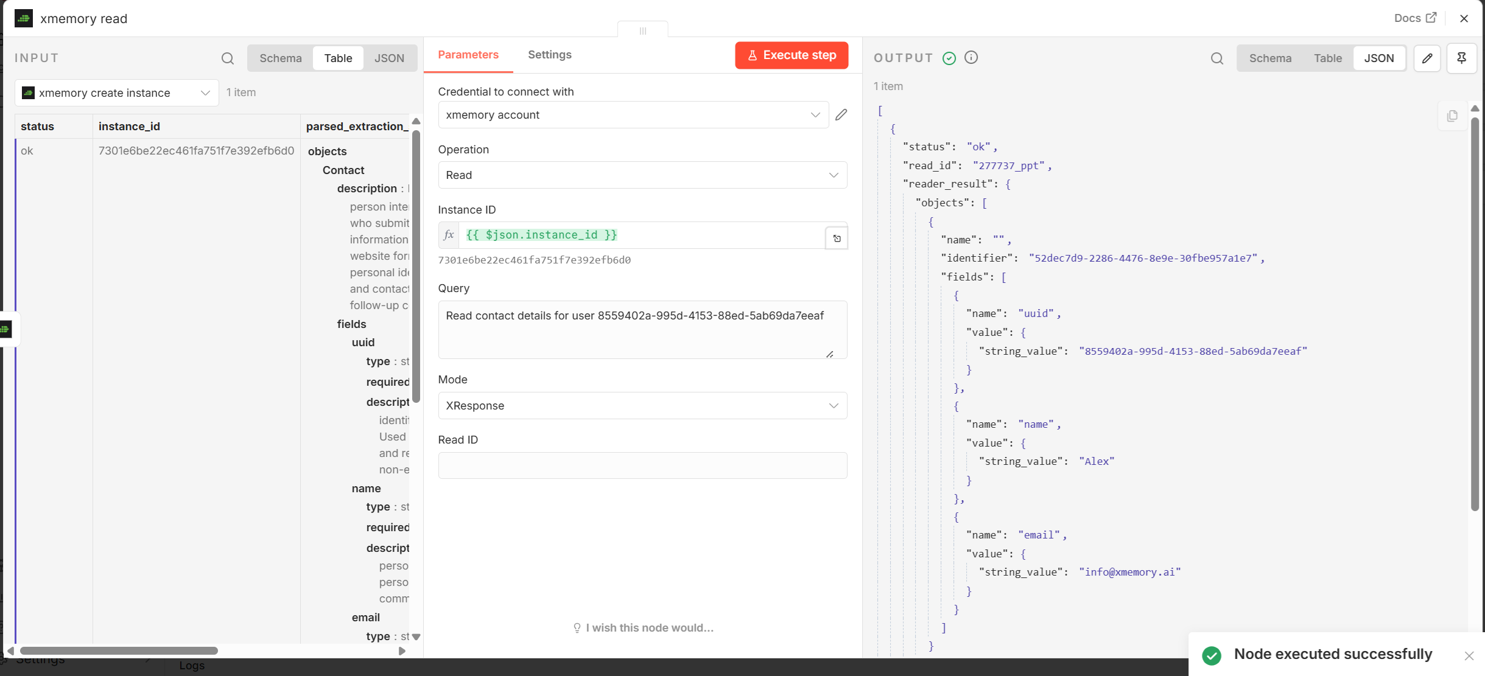Switch INPUT view to Schema
The height and width of the screenshot is (676, 1485).
[x=280, y=58]
